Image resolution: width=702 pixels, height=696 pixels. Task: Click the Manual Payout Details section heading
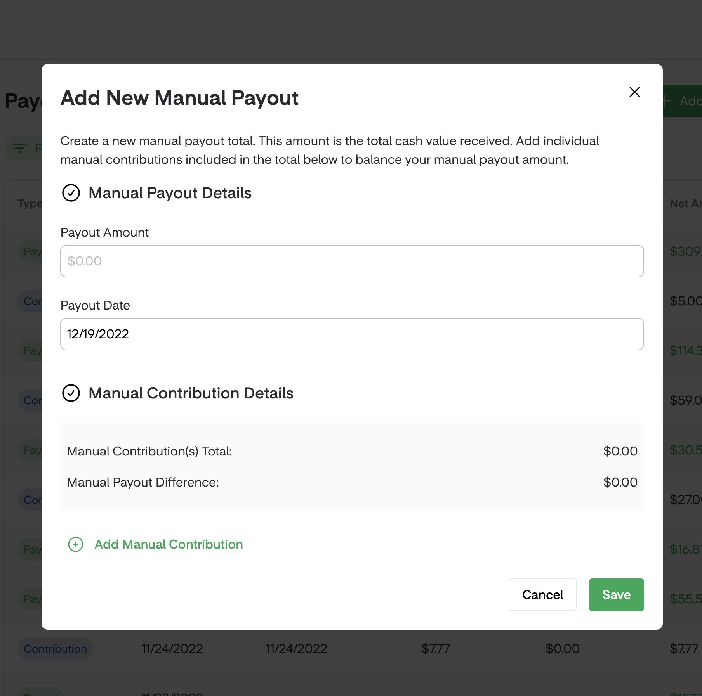pyautogui.click(x=170, y=193)
